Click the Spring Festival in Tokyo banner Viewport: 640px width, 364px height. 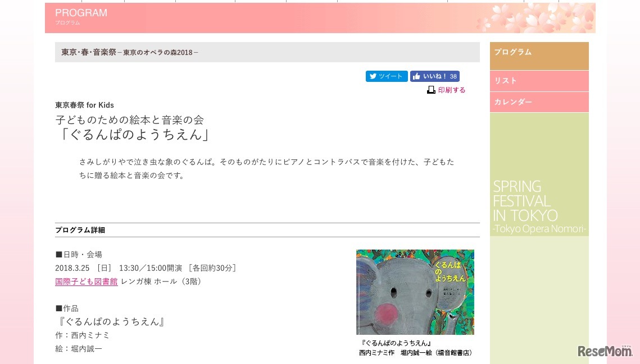[539, 174]
